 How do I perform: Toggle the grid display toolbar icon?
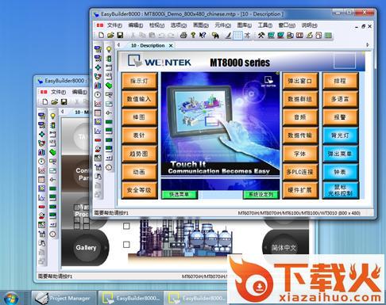tap(237, 36)
